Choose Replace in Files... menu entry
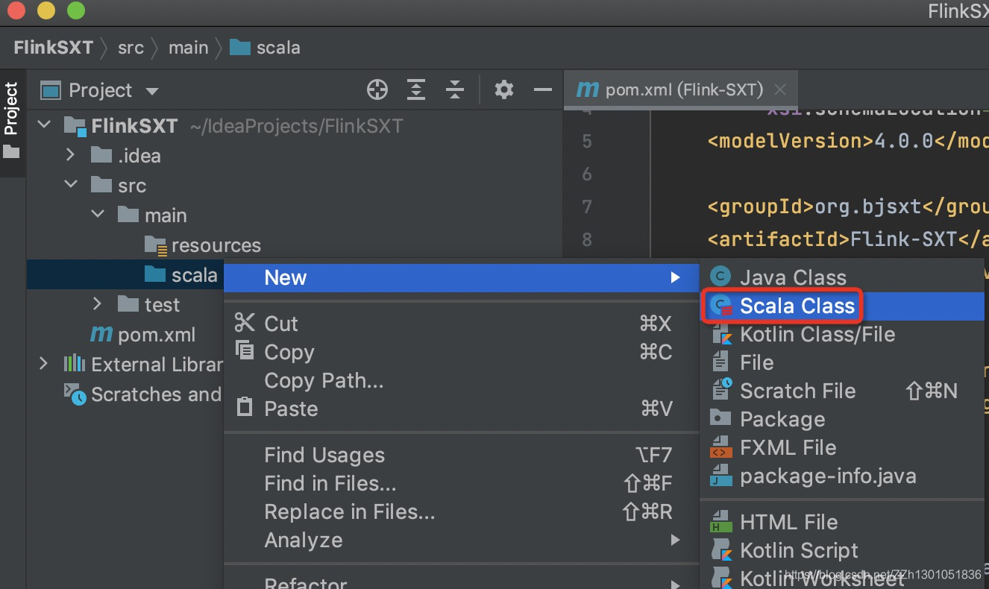 tap(461, 511)
